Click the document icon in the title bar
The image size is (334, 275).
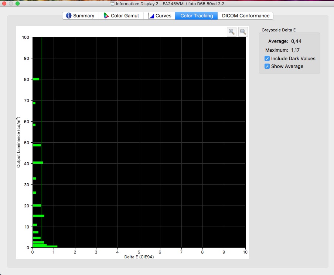point(112,4)
